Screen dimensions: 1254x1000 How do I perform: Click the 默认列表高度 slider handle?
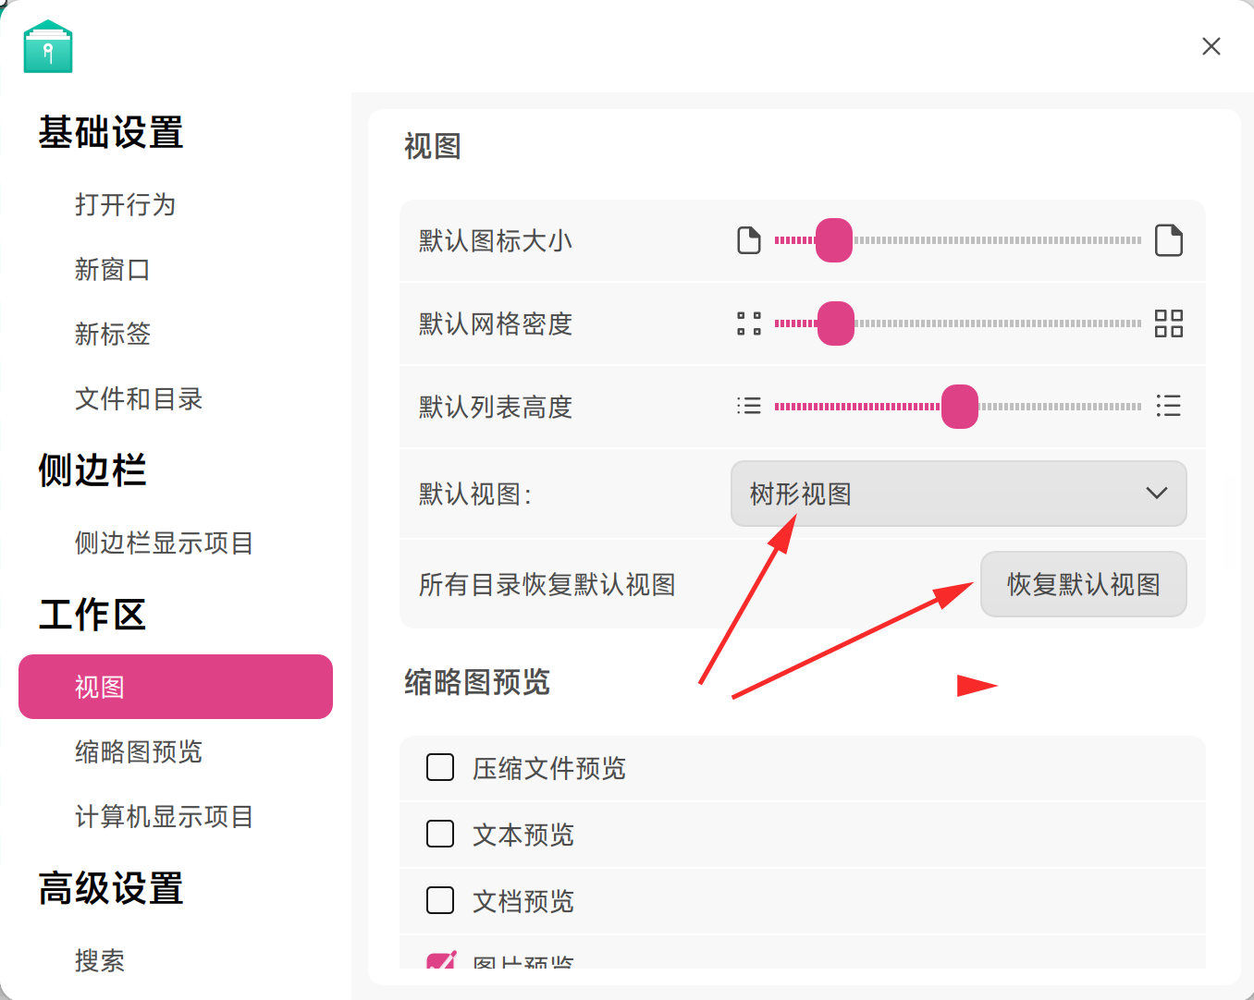pyautogui.click(x=960, y=407)
